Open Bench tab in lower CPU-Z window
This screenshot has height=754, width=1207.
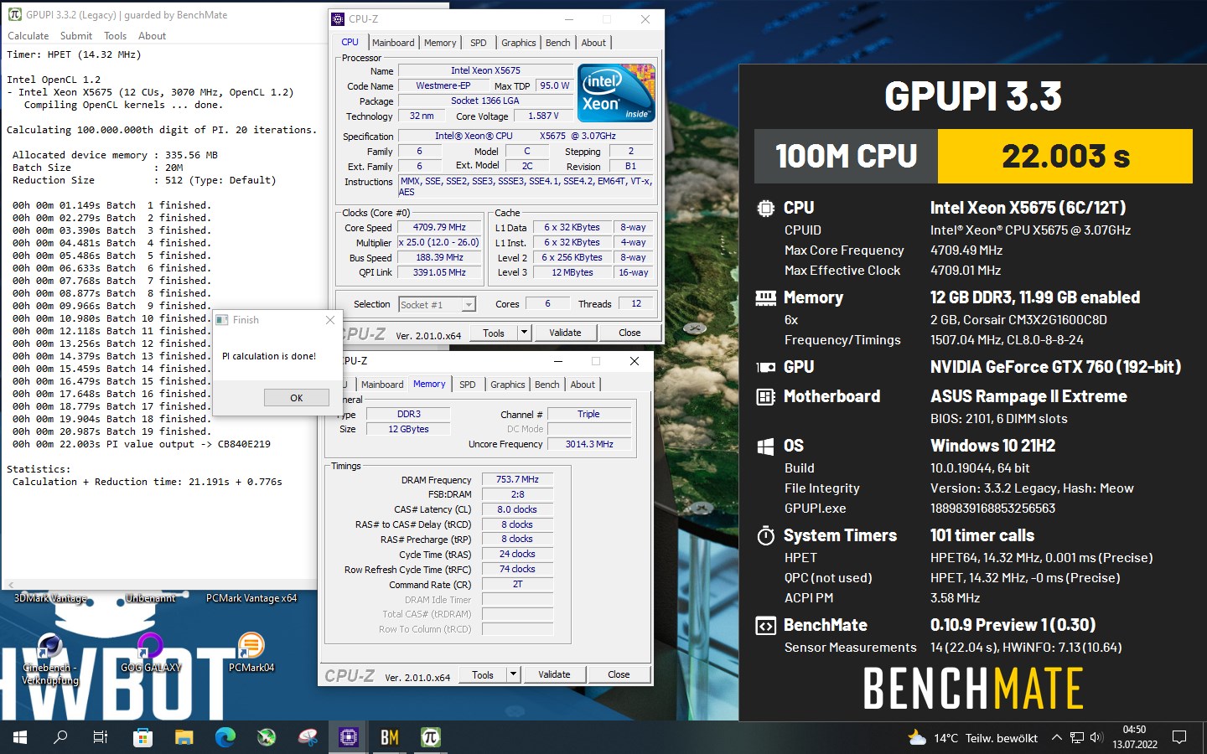tap(547, 385)
